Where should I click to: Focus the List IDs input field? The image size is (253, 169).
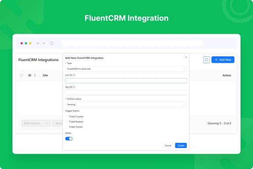click(126, 81)
